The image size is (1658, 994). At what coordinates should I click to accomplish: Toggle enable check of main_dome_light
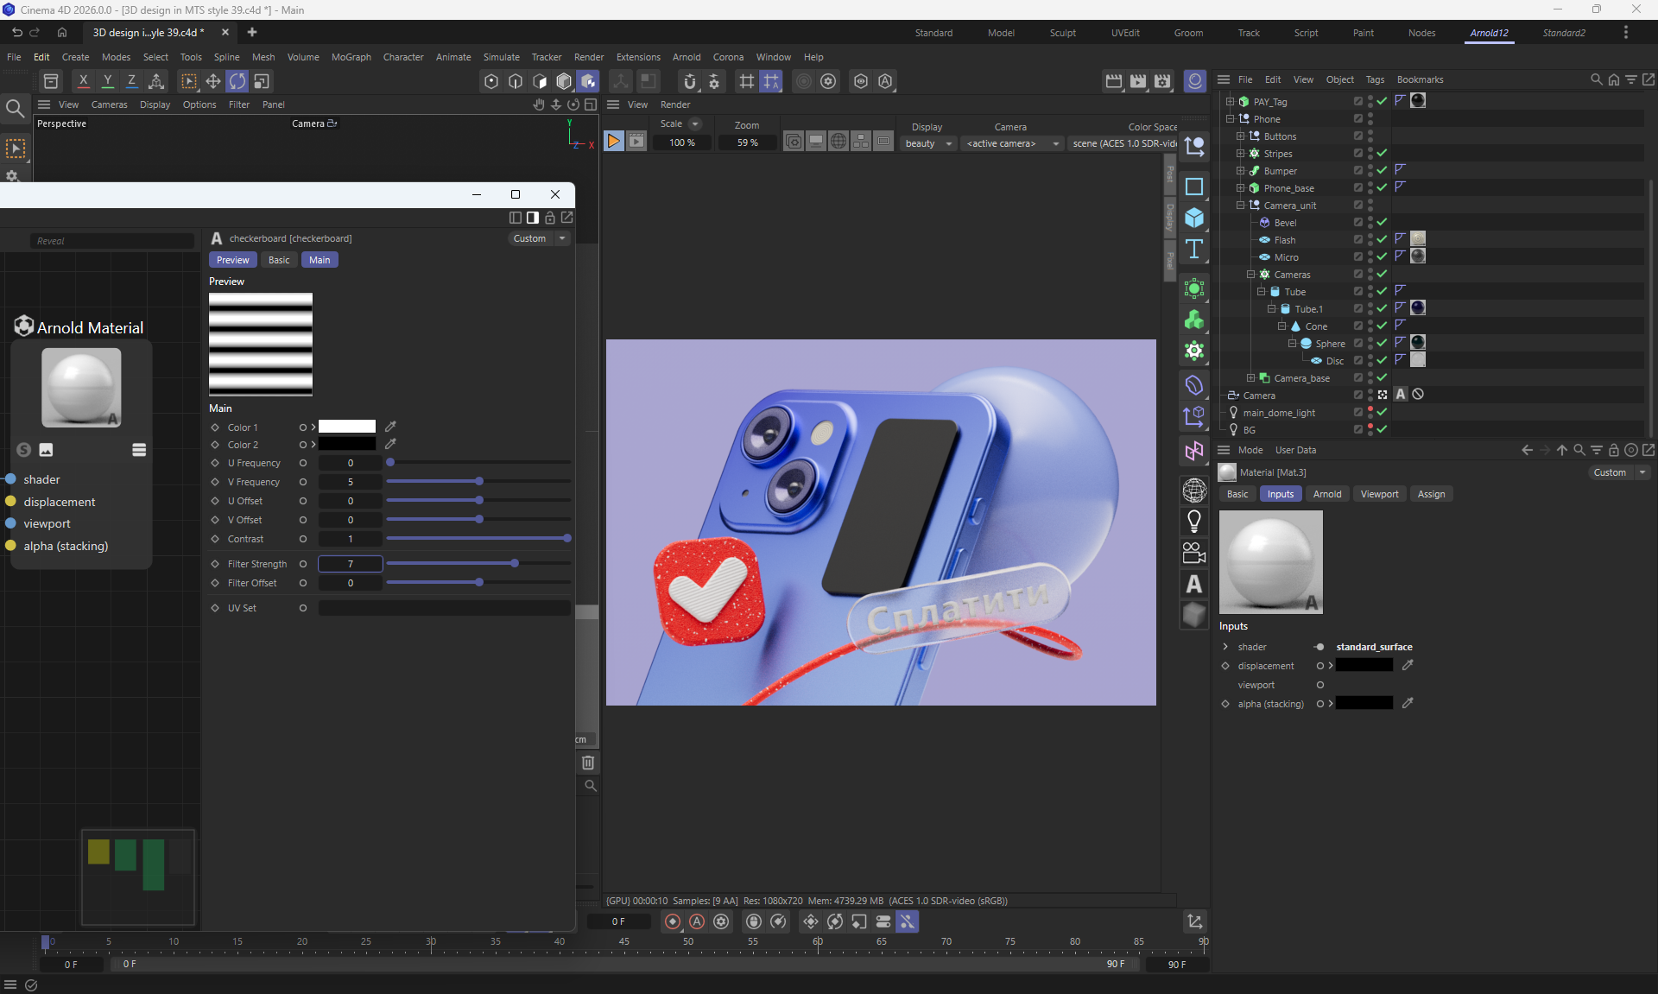click(x=1382, y=413)
